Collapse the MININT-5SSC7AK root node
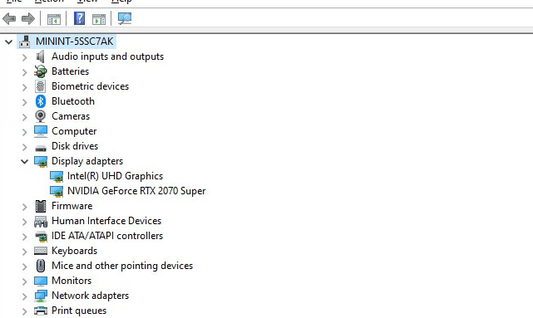This screenshot has width=533, height=318. point(9,42)
